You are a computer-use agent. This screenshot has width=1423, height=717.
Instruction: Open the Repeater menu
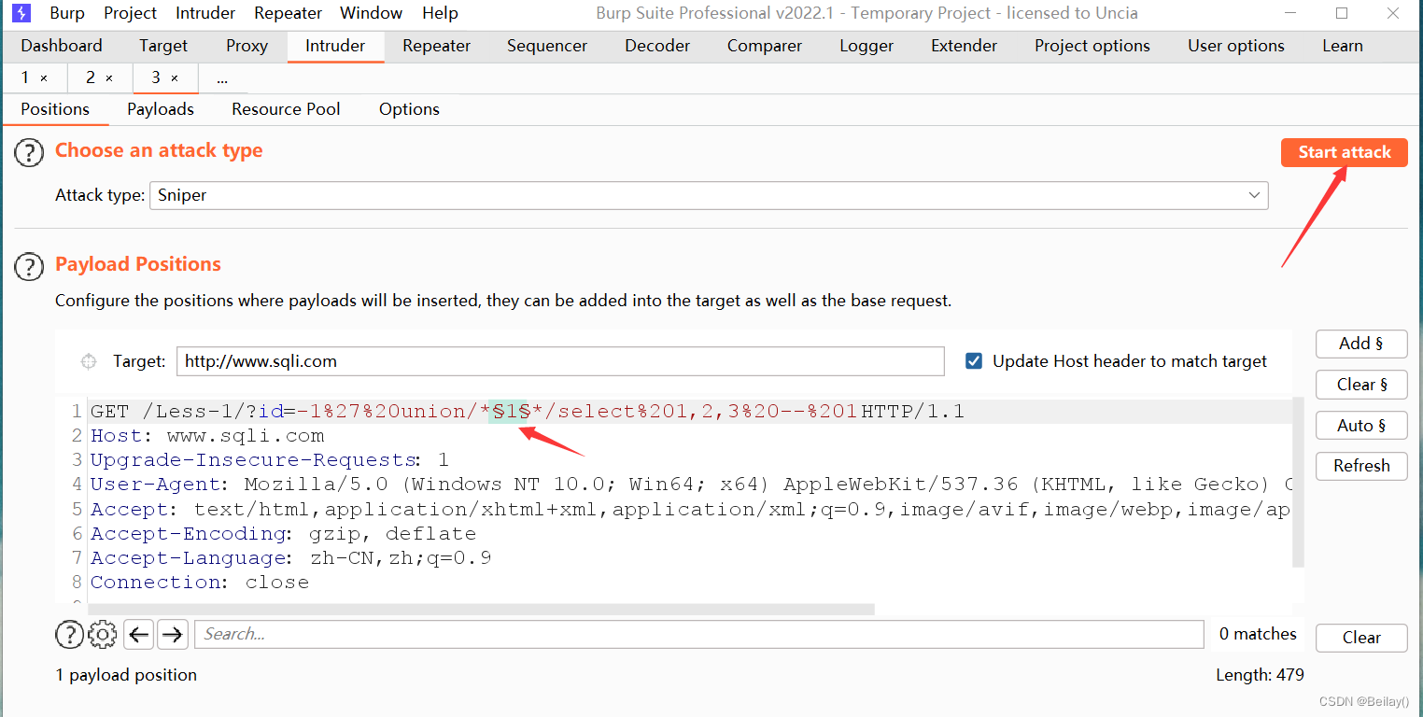[x=288, y=13]
